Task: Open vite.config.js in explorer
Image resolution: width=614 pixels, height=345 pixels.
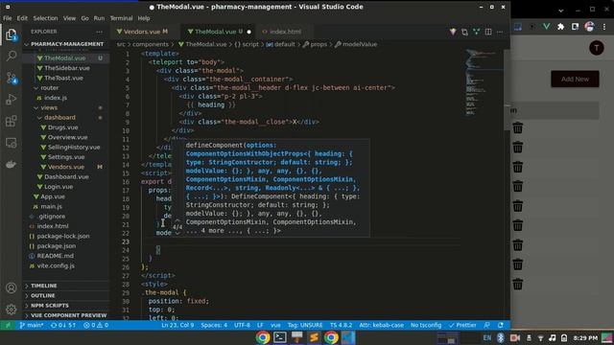Action: click(56, 265)
